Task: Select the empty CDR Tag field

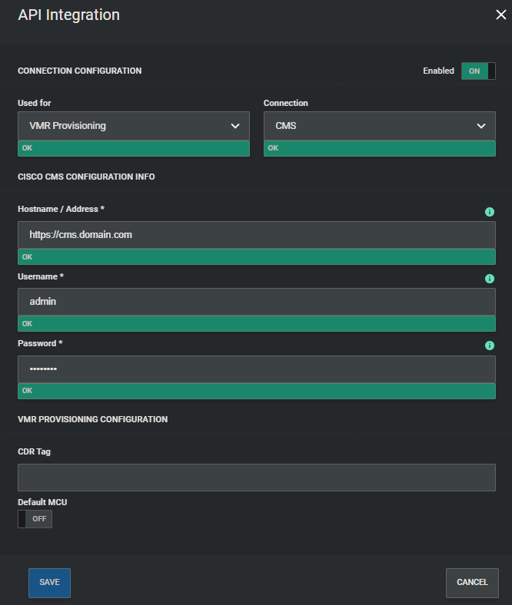Action: pyautogui.click(x=256, y=478)
